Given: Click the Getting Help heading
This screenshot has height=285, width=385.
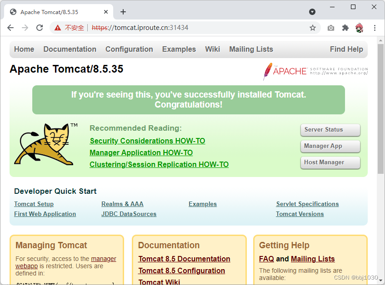Looking at the screenshot, I should tap(284, 246).
